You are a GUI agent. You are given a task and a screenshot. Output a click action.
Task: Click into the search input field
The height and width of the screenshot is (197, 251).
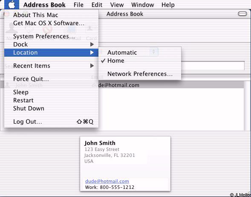coord(213,66)
